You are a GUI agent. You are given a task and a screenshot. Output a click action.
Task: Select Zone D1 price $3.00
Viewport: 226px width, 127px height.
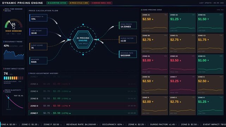click(147, 60)
